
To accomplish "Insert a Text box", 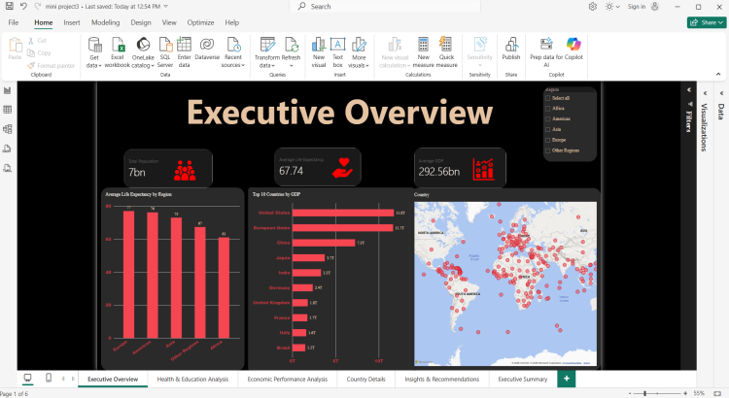I will click(x=337, y=52).
